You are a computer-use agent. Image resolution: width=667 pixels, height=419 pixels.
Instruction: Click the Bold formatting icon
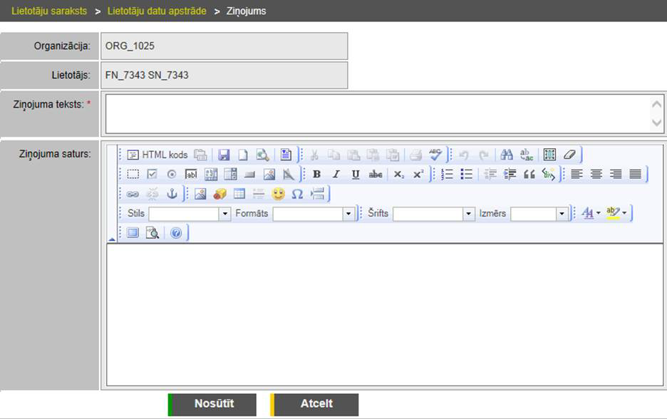(x=316, y=174)
